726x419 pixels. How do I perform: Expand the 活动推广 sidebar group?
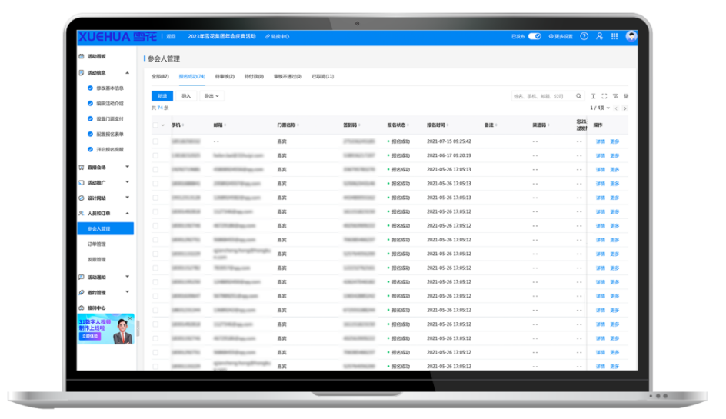tap(128, 182)
